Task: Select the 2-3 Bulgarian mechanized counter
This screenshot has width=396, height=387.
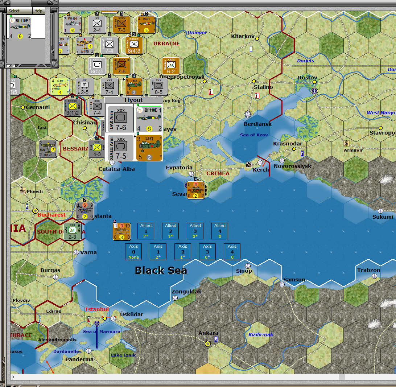Action: click(x=72, y=231)
